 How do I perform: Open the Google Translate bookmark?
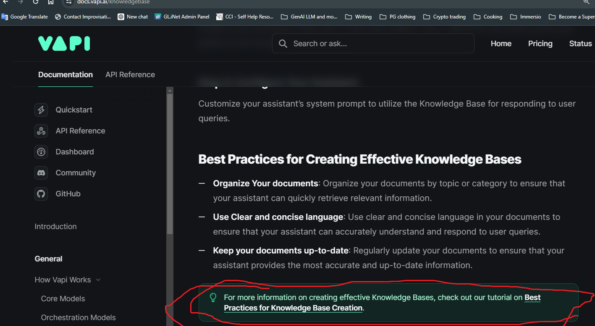25,17
